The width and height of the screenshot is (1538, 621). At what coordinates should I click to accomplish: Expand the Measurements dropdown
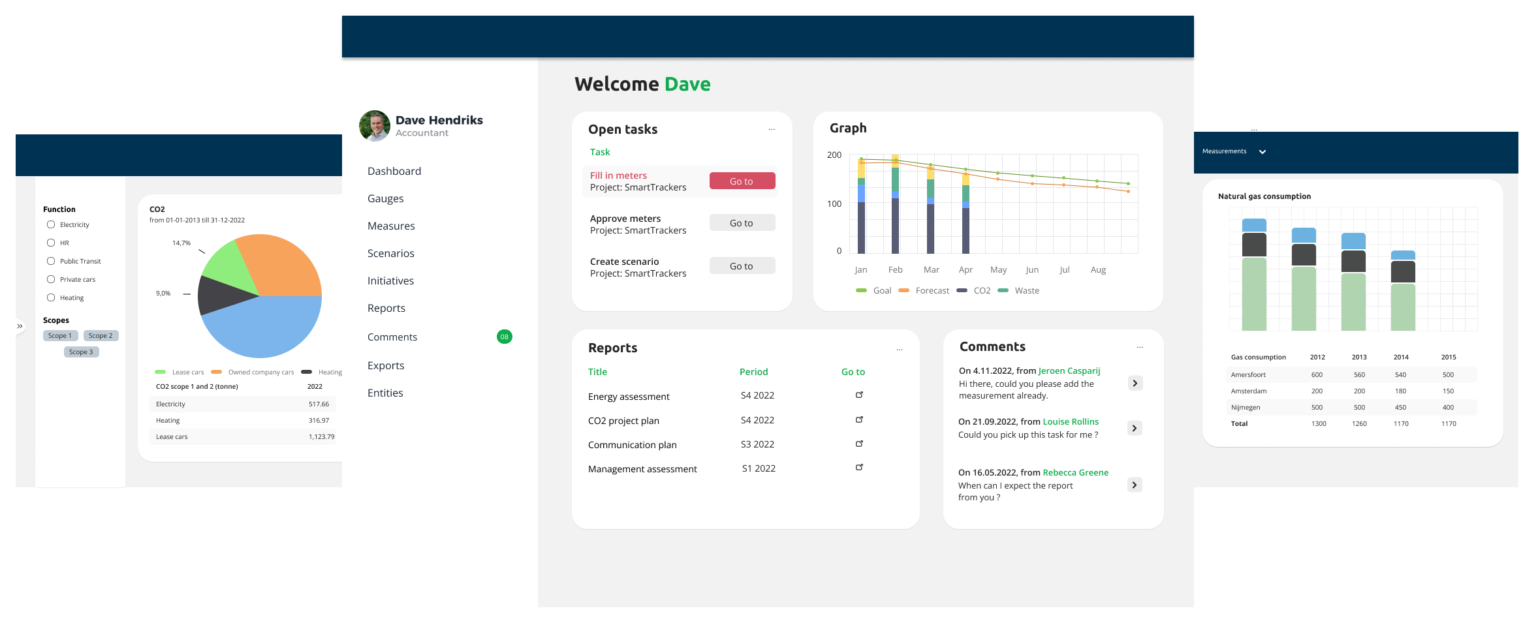[x=1262, y=151]
